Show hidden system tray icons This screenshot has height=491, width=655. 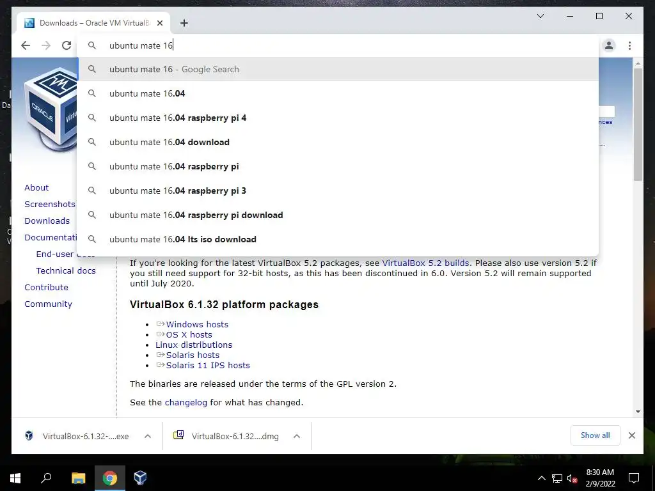tap(541, 478)
